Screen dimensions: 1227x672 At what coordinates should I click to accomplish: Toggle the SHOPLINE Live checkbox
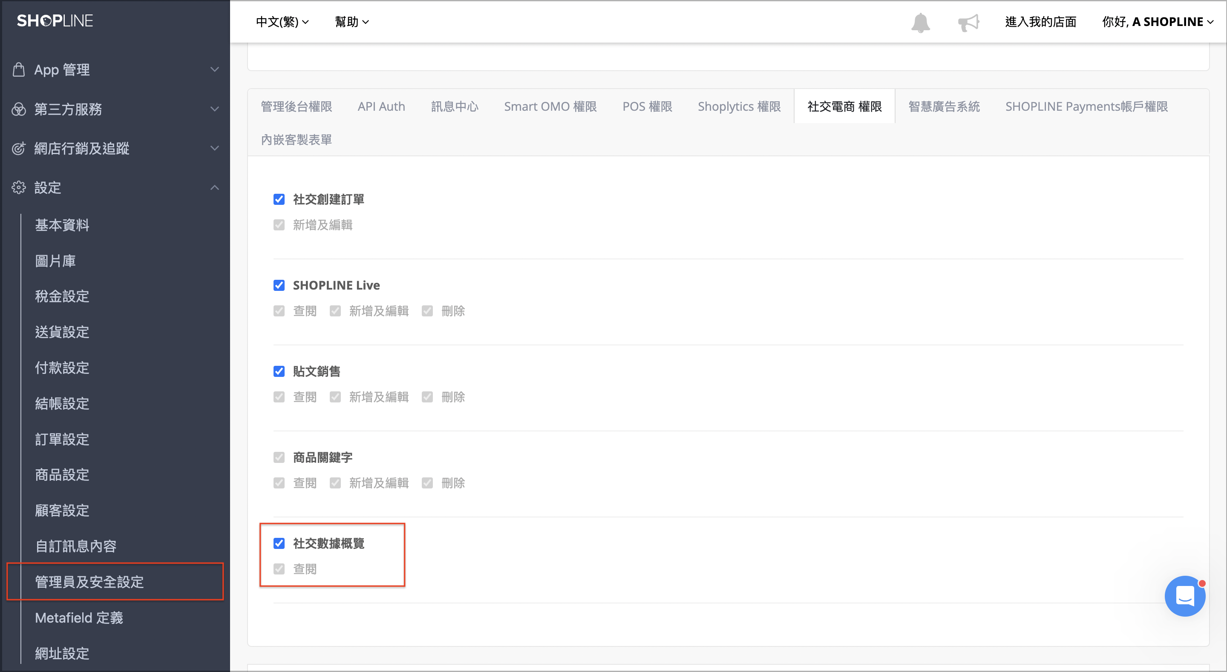[279, 285]
